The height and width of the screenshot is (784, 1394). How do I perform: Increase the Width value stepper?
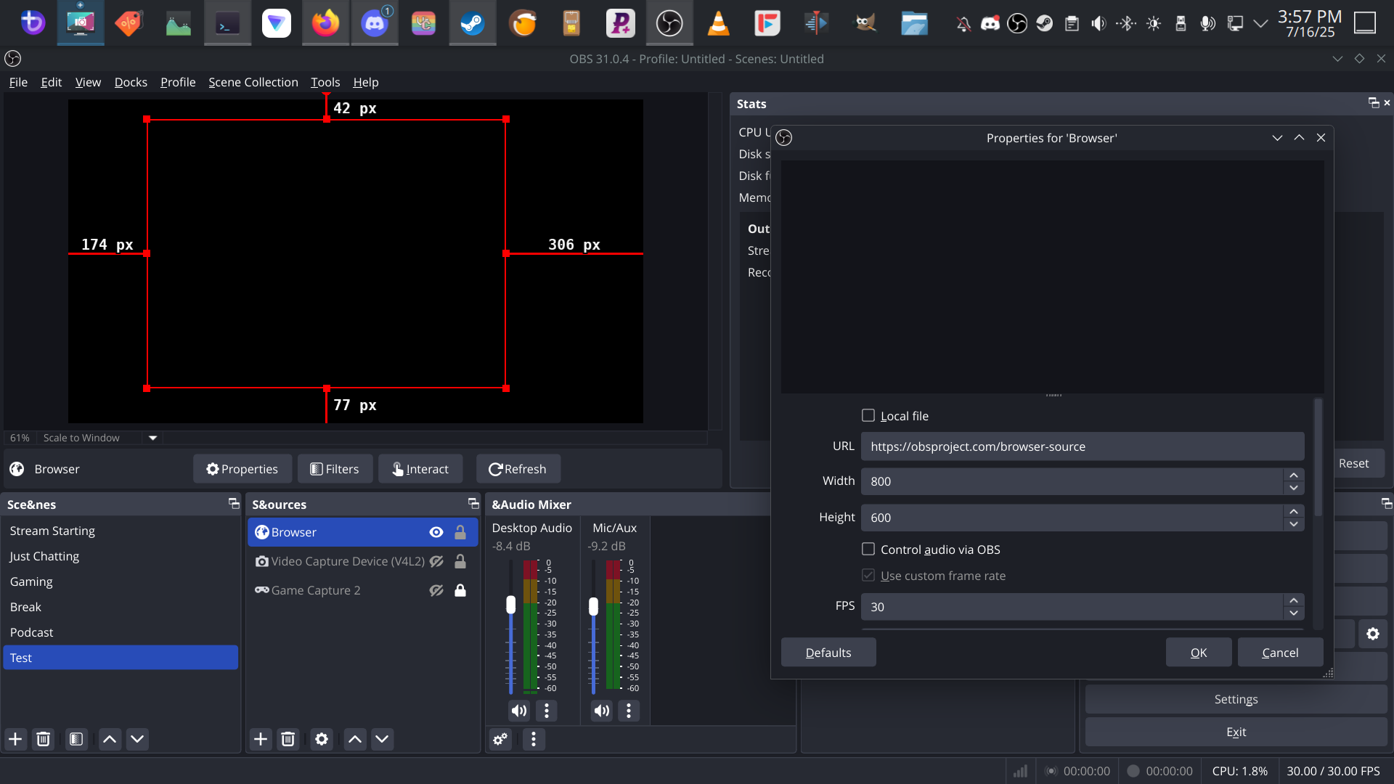(1294, 475)
